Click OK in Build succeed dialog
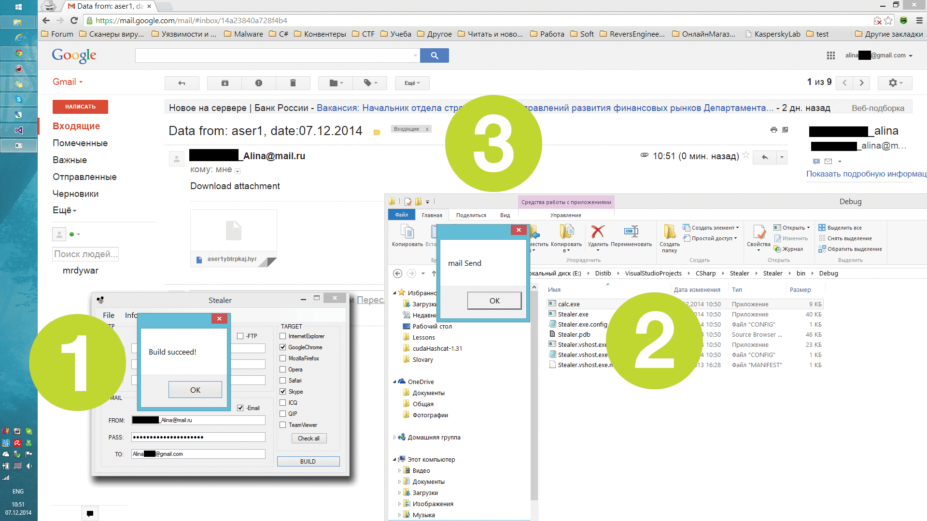Image resolution: width=927 pixels, height=521 pixels. 195,390
